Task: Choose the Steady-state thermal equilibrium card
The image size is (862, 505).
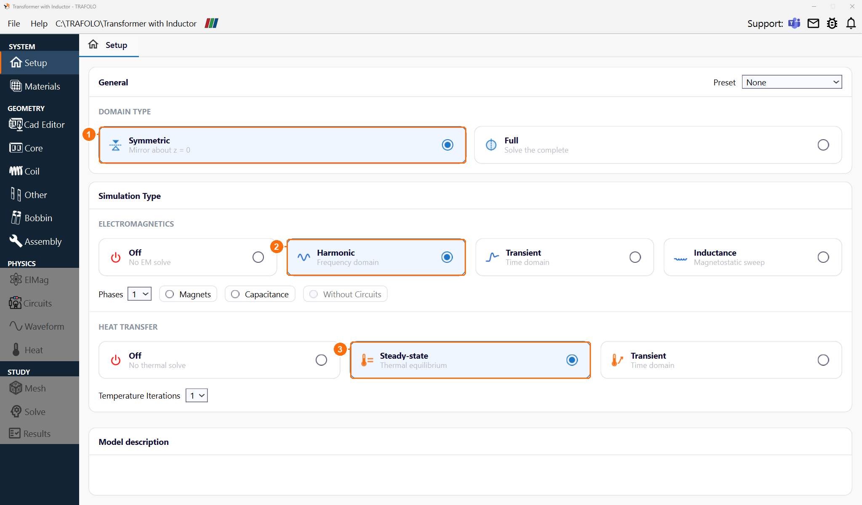Action: (x=470, y=360)
